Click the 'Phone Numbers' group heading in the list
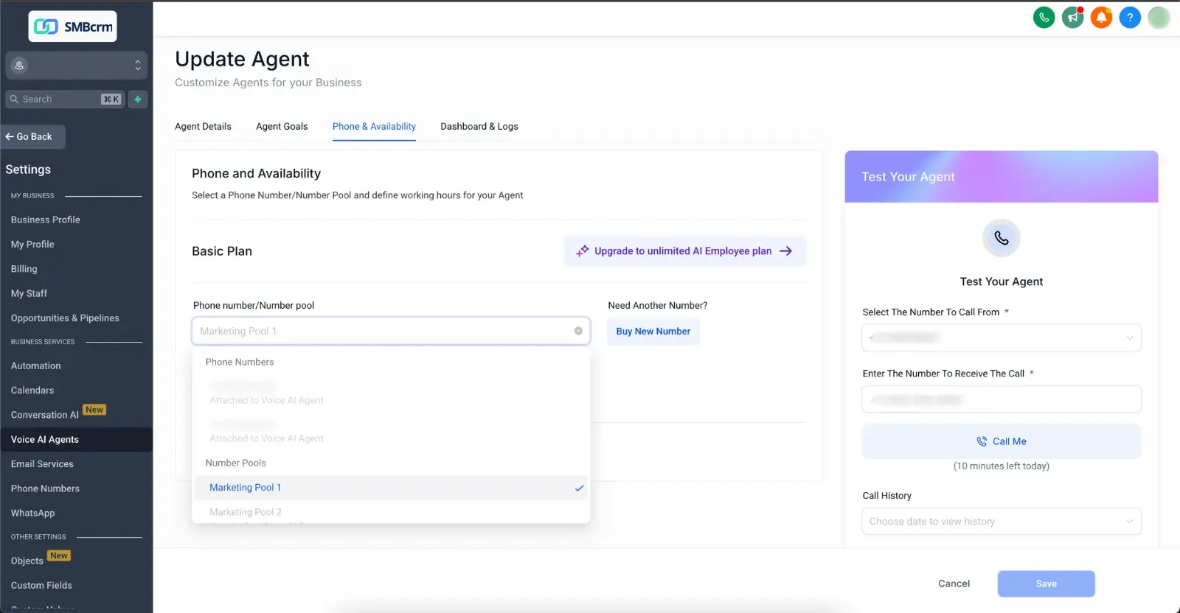The image size is (1180, 613). tap(240, 362)
